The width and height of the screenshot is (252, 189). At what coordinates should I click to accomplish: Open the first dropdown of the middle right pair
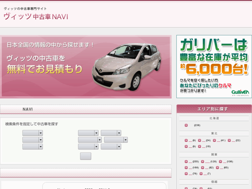(x=90, y=140)
